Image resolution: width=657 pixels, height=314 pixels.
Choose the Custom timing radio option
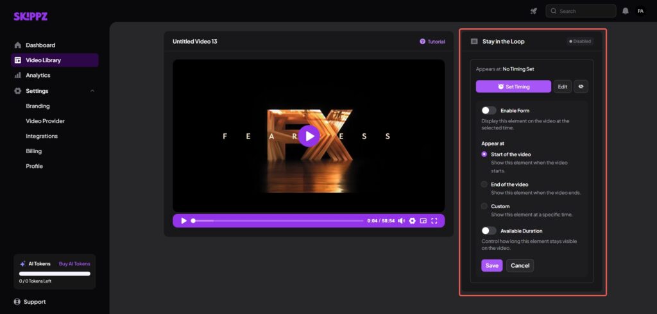pyautogui.click(x=484, y=206)
